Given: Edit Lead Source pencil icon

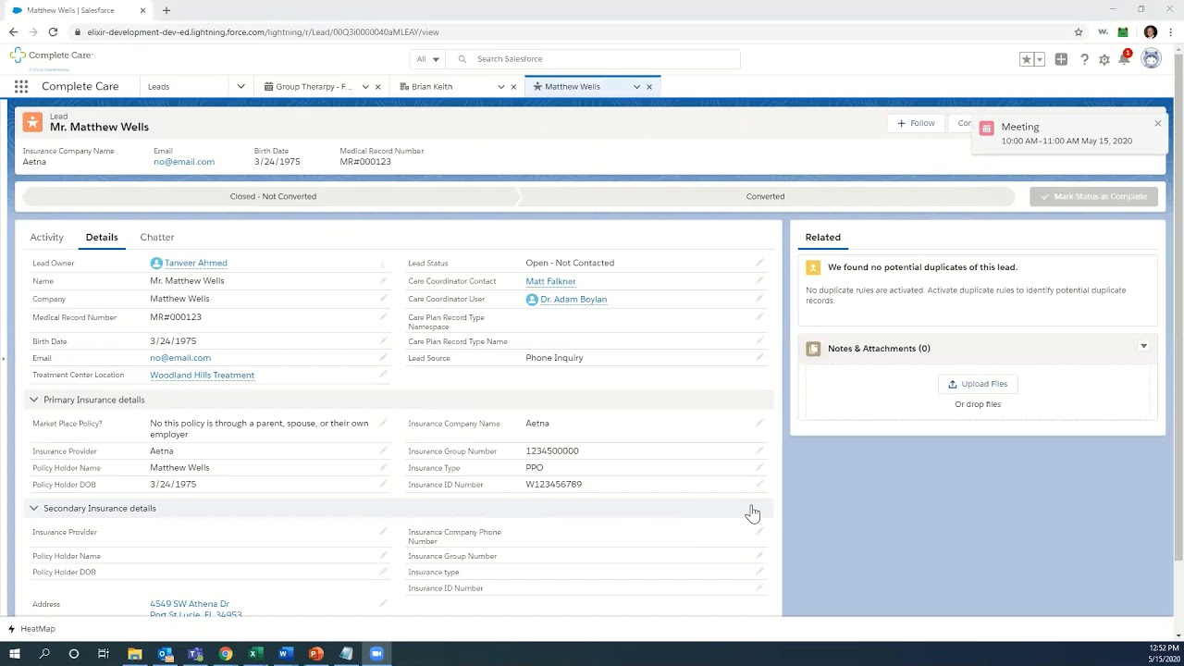Looking at the screenshot, I should tap(759, 358).
